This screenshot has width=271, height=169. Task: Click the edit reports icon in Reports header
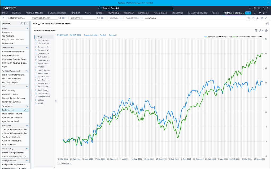coord(22,24)
